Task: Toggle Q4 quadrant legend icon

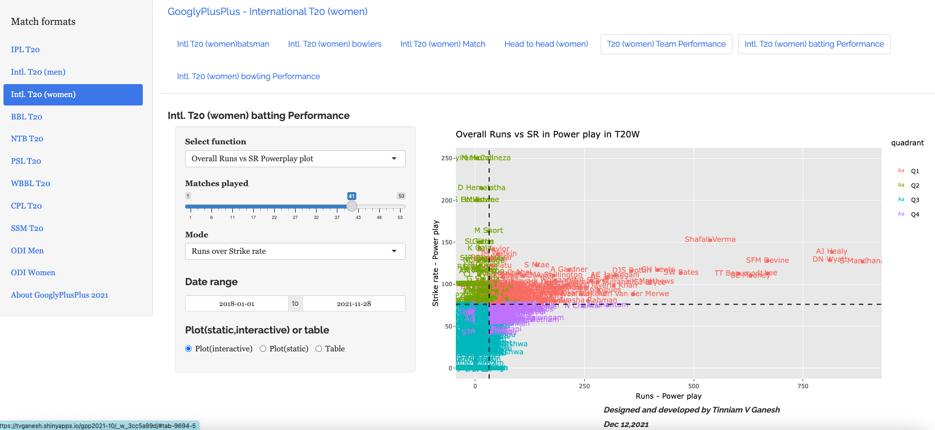Action: (x=901, y=214)
